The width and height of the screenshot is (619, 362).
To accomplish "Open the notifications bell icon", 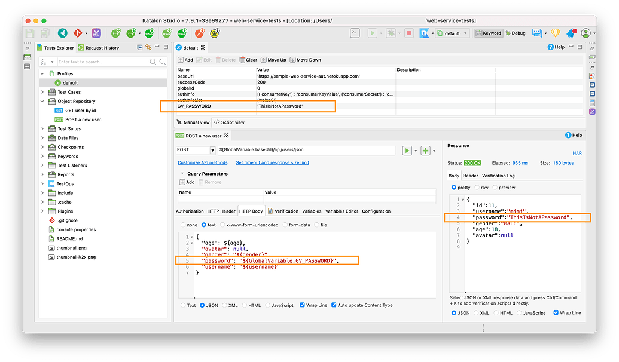I will 571,33.
